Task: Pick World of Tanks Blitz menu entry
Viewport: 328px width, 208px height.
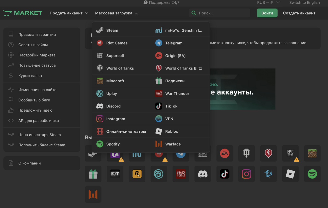Action: [x=183, y=68]
